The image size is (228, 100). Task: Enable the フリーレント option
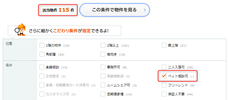click(164, 85)
